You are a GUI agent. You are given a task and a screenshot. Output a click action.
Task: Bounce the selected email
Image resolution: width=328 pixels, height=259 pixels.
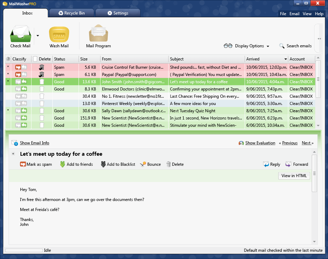pos(143,164)
